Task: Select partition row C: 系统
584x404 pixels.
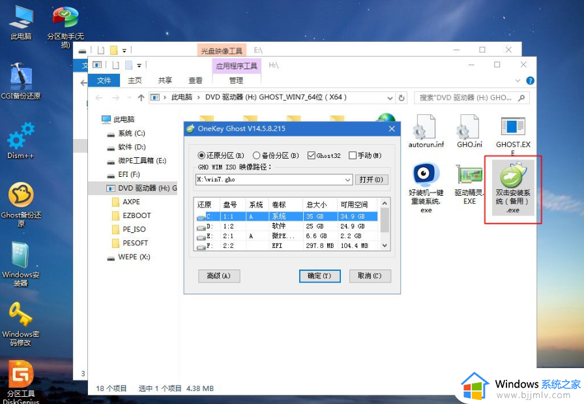Action: click(x=287, y=217)
